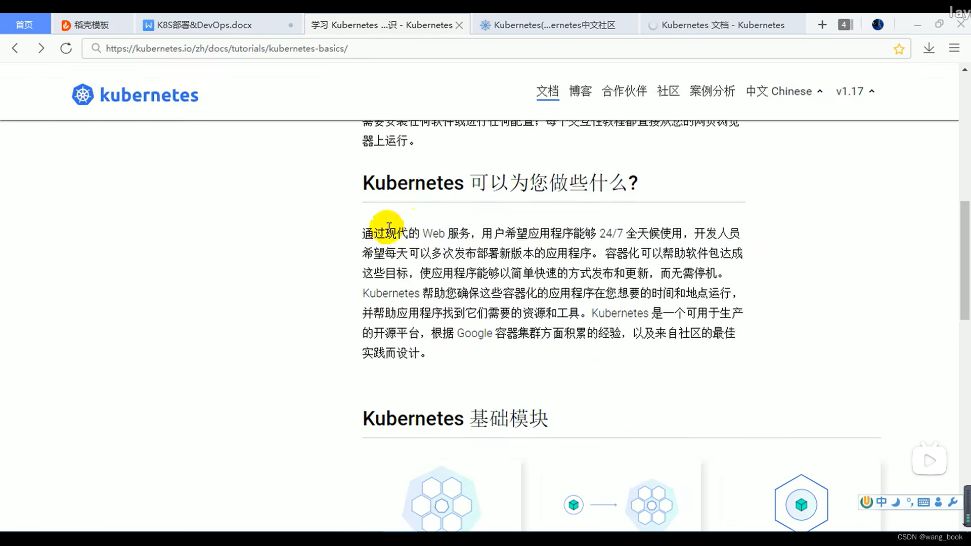Click the kubernetes wordmark text
Image resolution: width=971 pixels, height=546 pixels.
149,95
